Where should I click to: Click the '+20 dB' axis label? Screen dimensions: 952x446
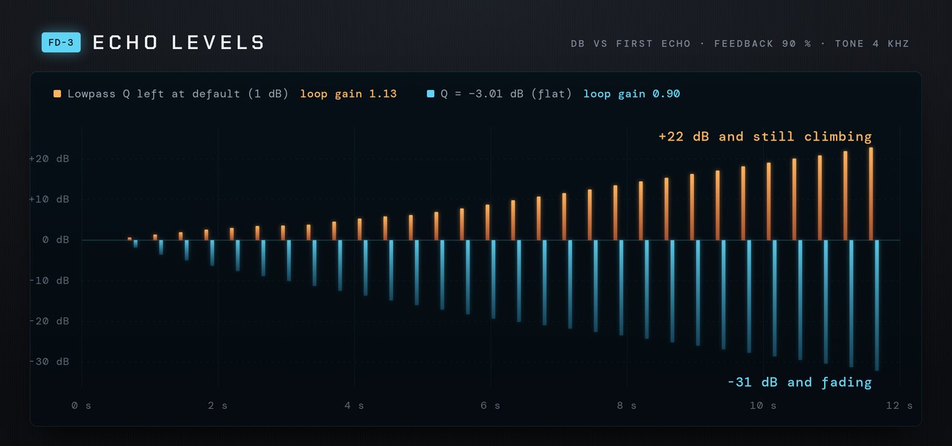click(x=49, y=159)
